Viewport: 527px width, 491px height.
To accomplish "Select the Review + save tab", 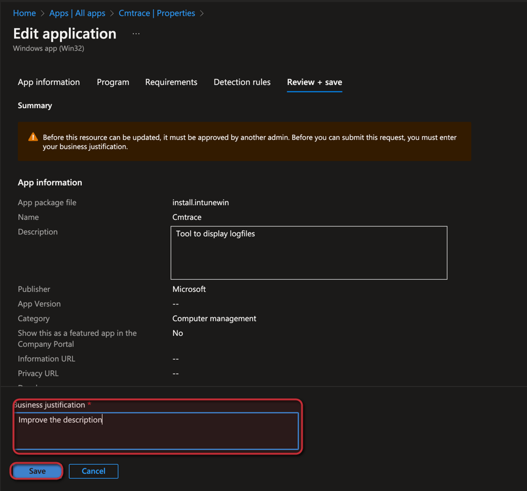I will click(314, 82).
